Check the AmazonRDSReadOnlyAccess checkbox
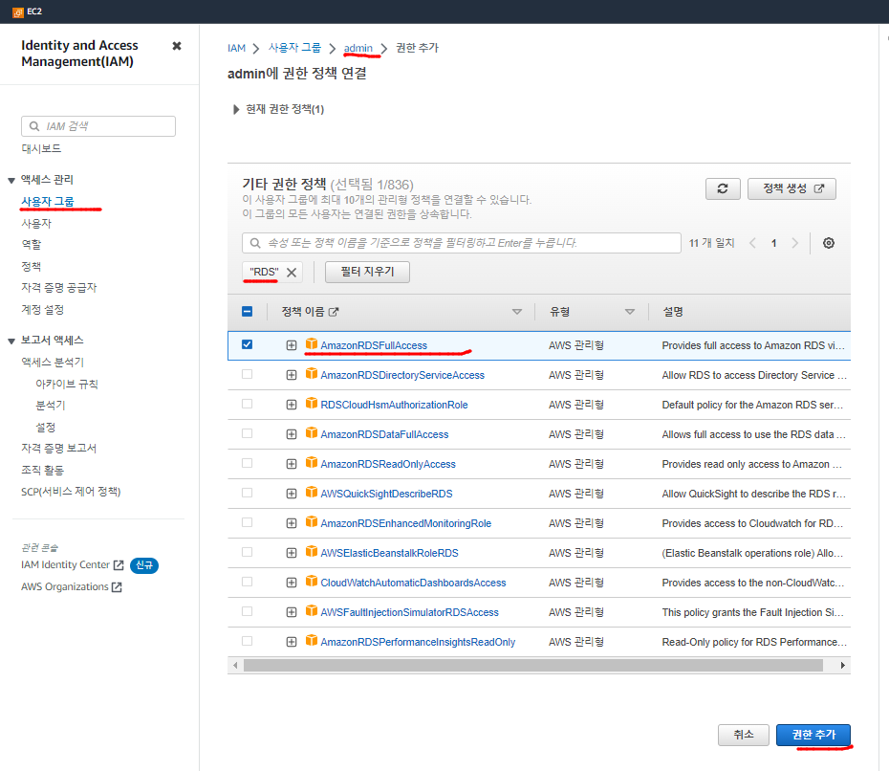Viewport: 889px width, 771px height. pos(247,463)
